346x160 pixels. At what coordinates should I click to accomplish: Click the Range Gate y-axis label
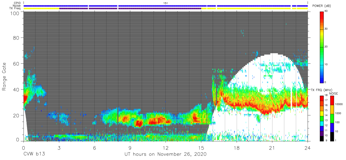pyautogui.click(x=4, y=76)
